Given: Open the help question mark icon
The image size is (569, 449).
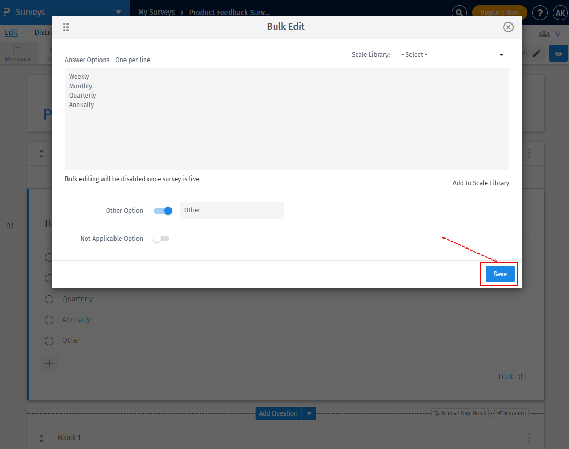Looking at the screenshot, I should pyautogui.click(x=540, y=13).
